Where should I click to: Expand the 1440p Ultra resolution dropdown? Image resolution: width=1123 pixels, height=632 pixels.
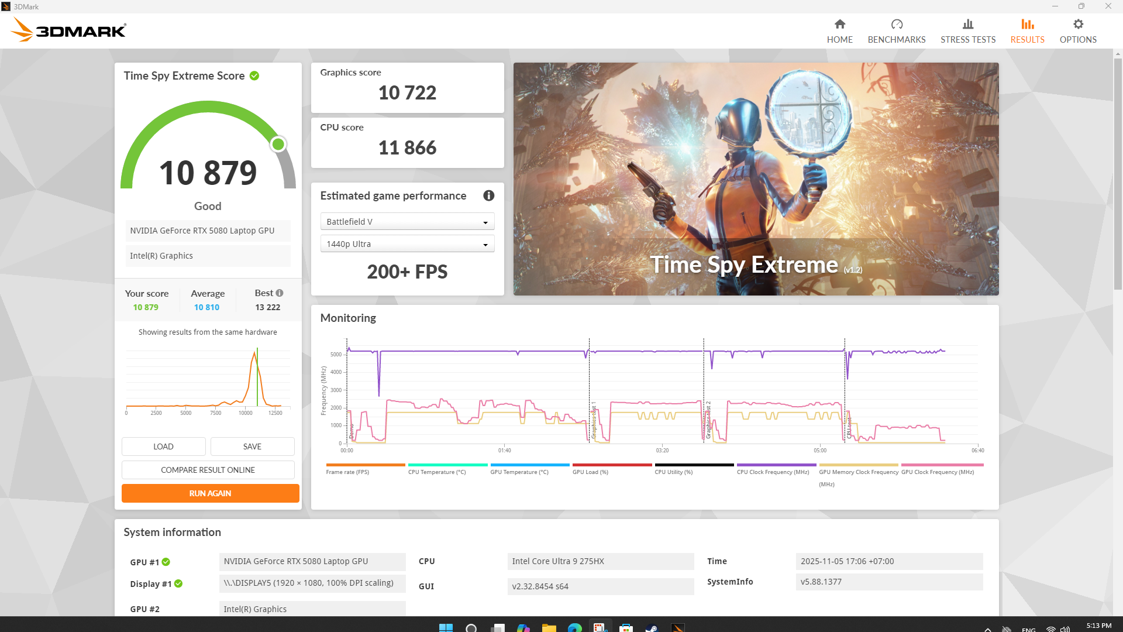tap(407, 244)
